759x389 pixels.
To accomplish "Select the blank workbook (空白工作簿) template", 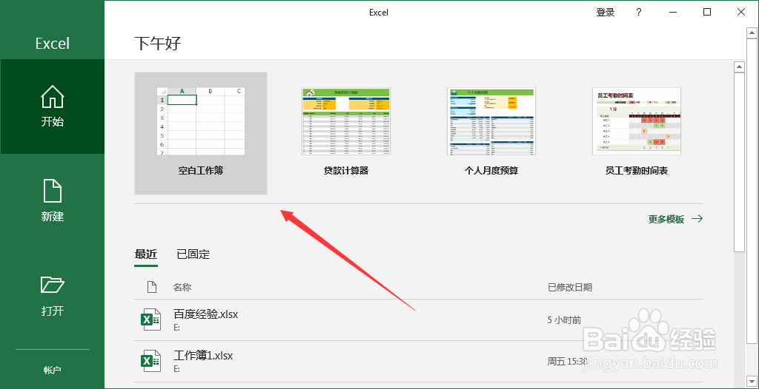I will coord(200,133).
